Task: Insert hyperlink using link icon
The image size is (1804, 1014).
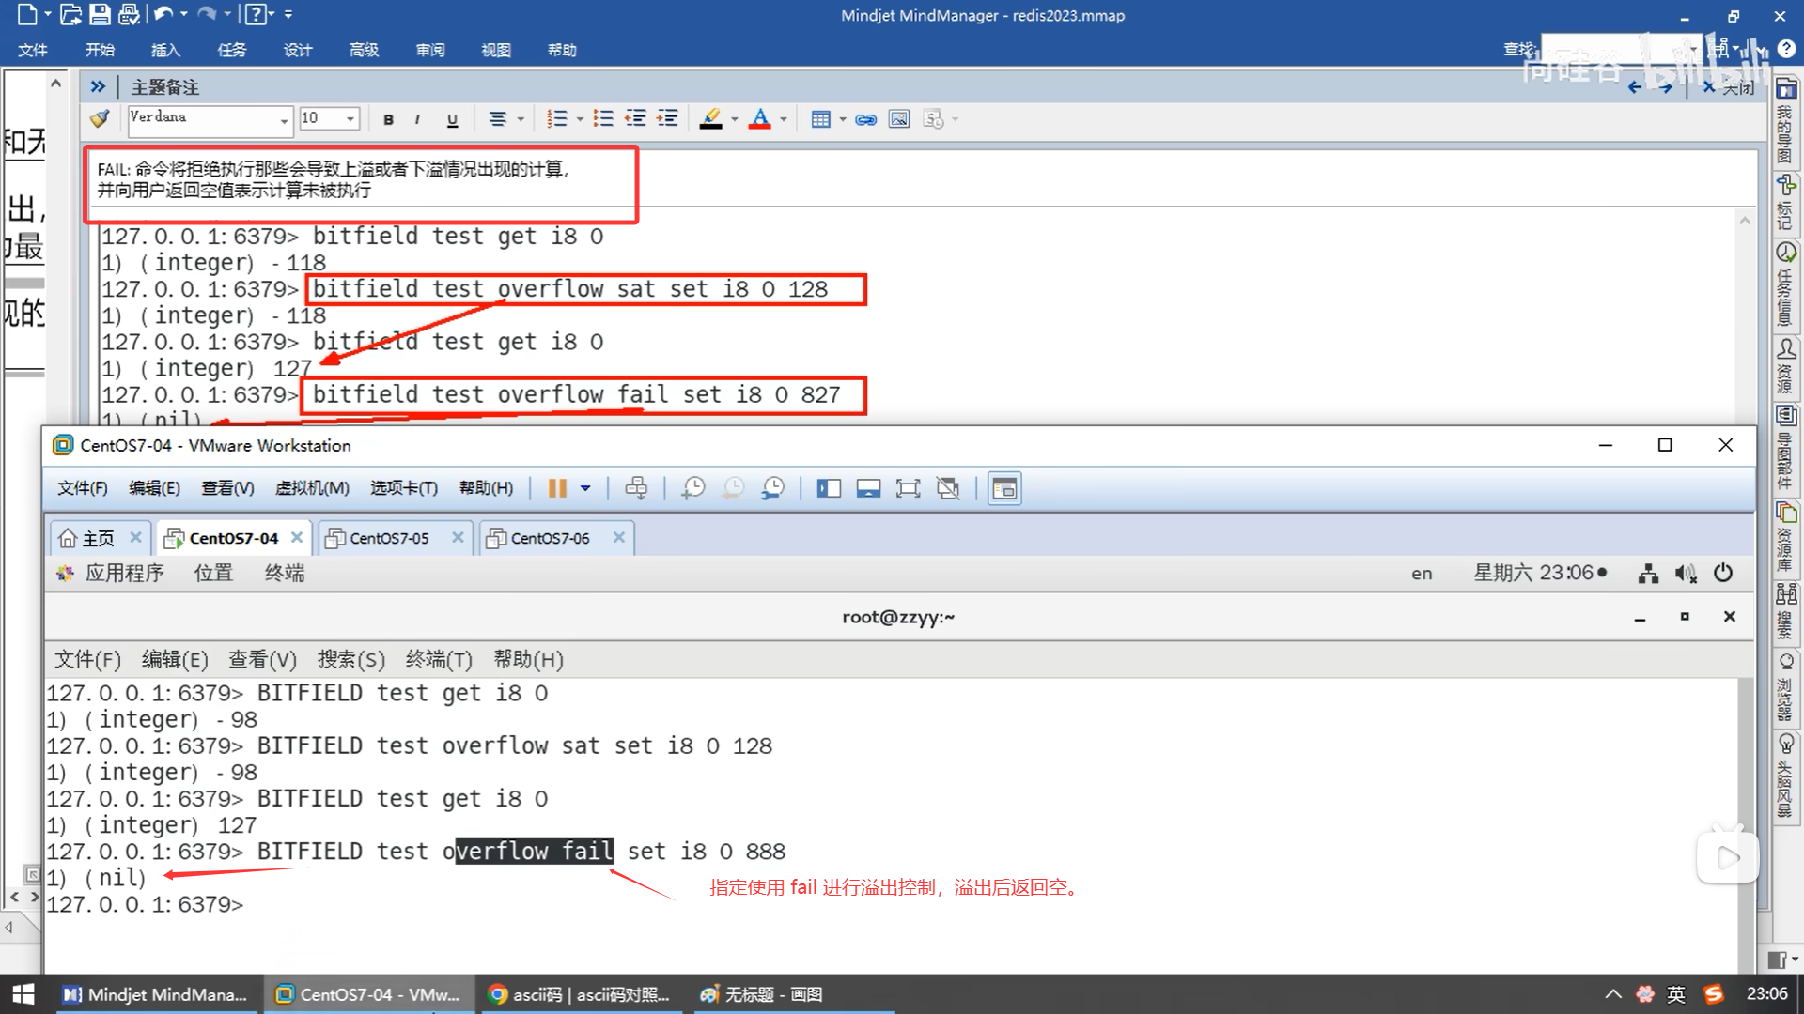Action: coord(865,119)
